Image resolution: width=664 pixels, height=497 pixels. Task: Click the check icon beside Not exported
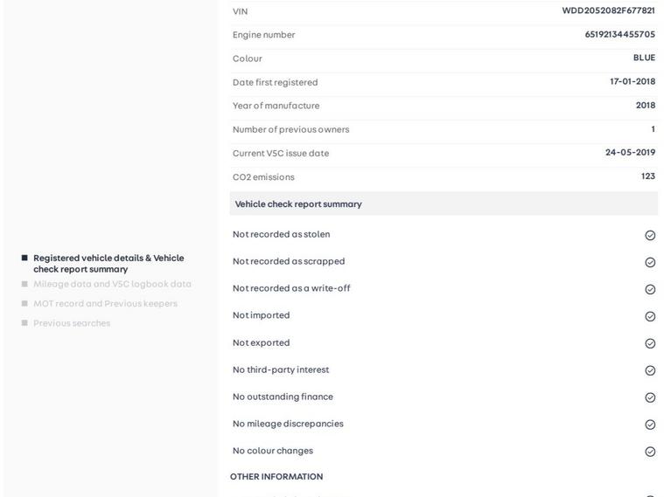click(x=650, y=343)
